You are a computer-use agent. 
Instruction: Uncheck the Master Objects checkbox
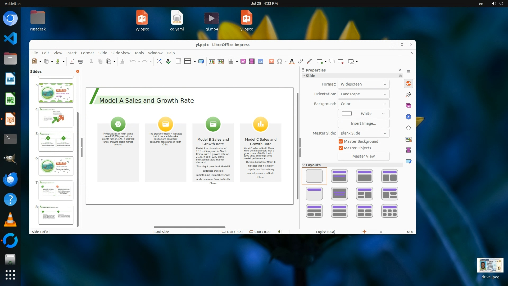(341, 148)
